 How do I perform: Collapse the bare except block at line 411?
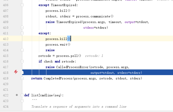coord(22,33)
